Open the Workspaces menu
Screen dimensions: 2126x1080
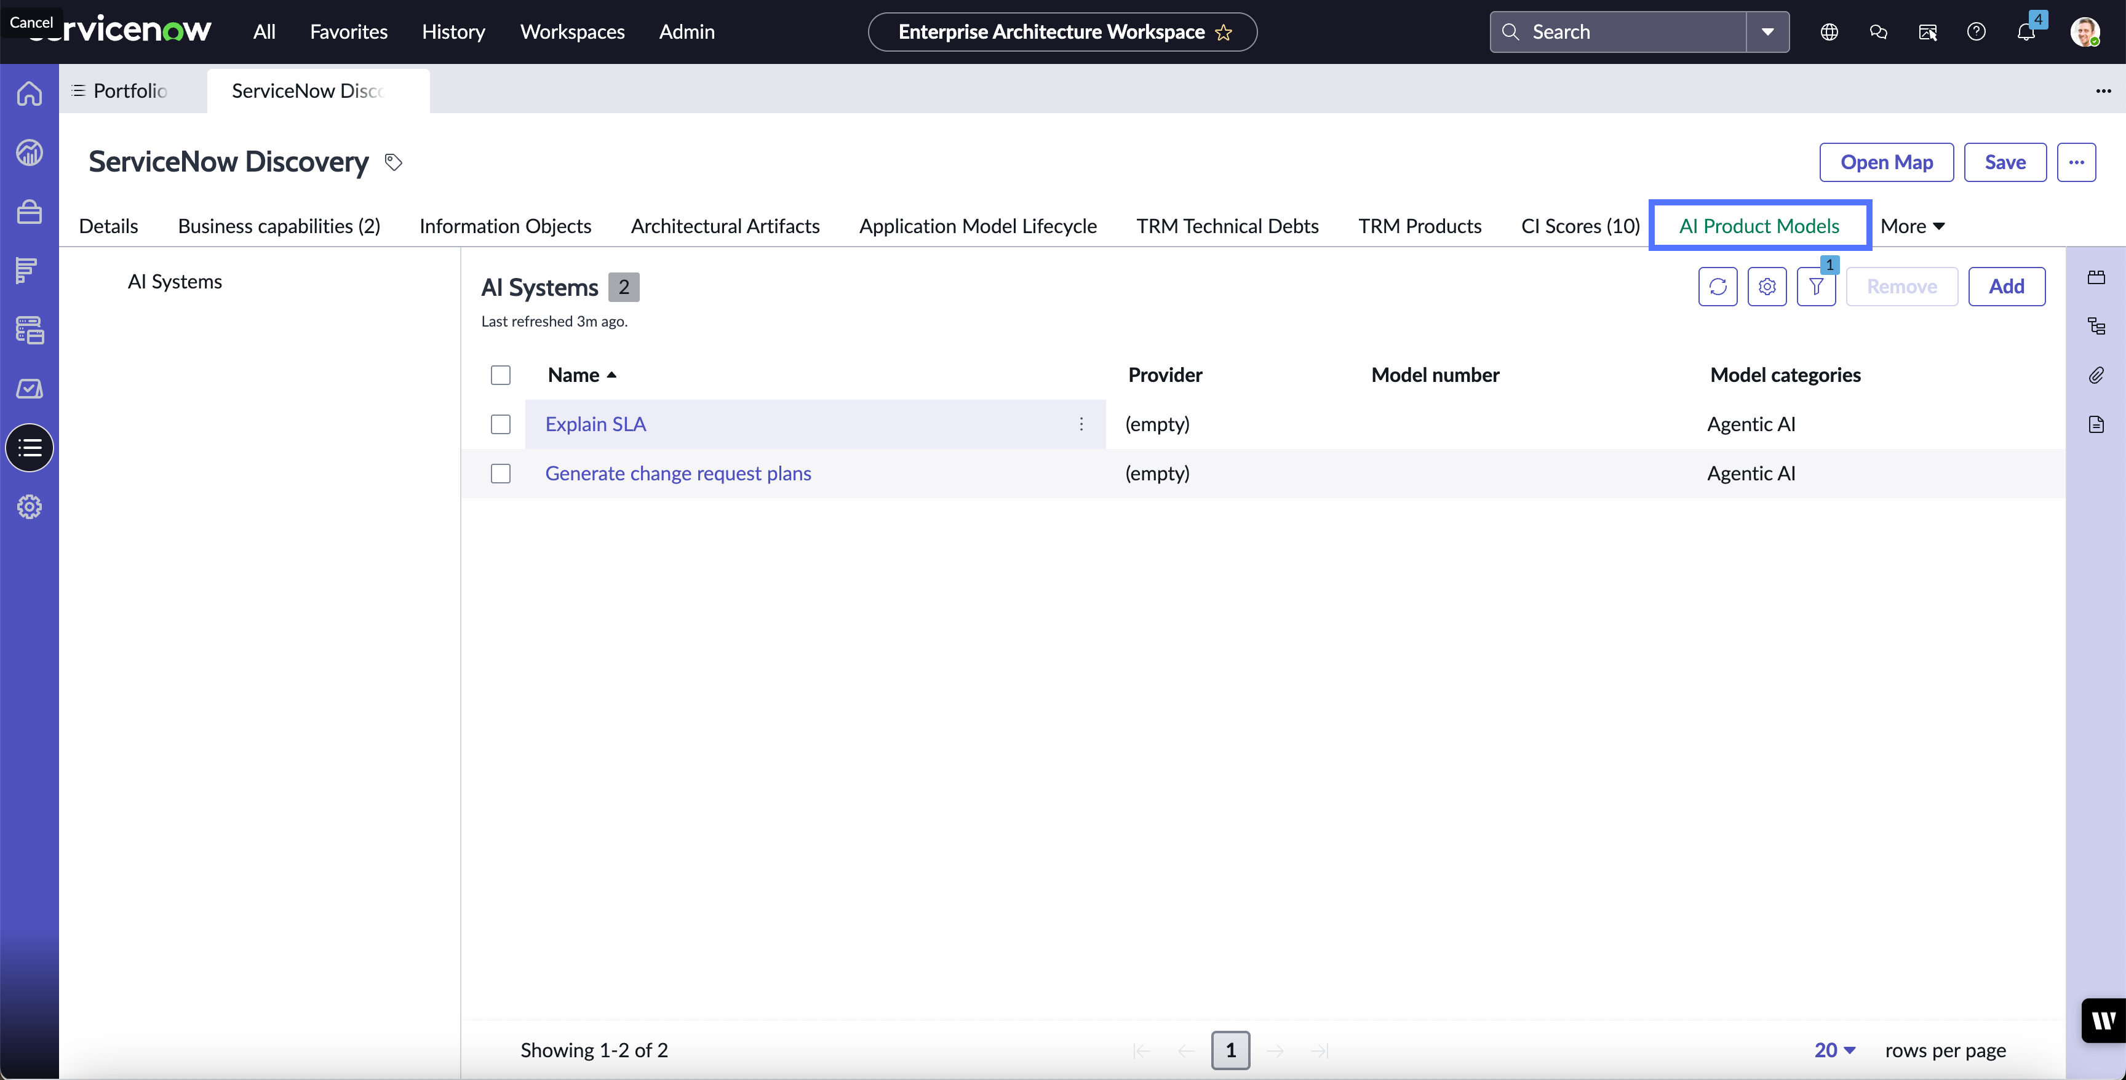click(572, 32)
